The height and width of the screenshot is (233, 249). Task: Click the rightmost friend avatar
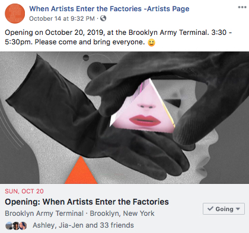(x=23, y=225)
